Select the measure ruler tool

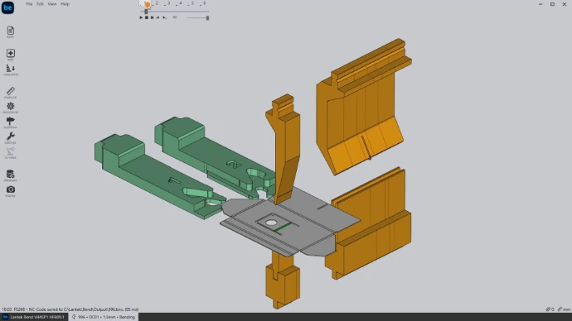10,93
